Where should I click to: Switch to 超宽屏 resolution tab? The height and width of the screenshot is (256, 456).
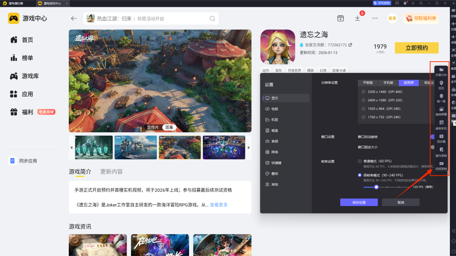click(x=409, y=83)
